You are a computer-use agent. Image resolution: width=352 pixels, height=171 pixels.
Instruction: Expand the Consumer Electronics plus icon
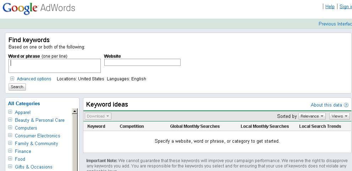click(10, 136)
